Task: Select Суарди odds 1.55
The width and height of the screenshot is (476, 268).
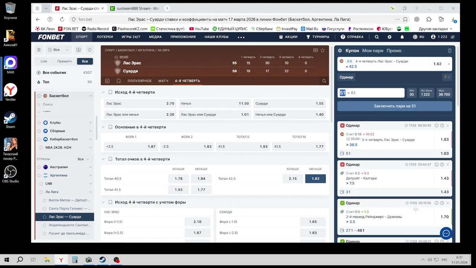Action: coord(289,103)
